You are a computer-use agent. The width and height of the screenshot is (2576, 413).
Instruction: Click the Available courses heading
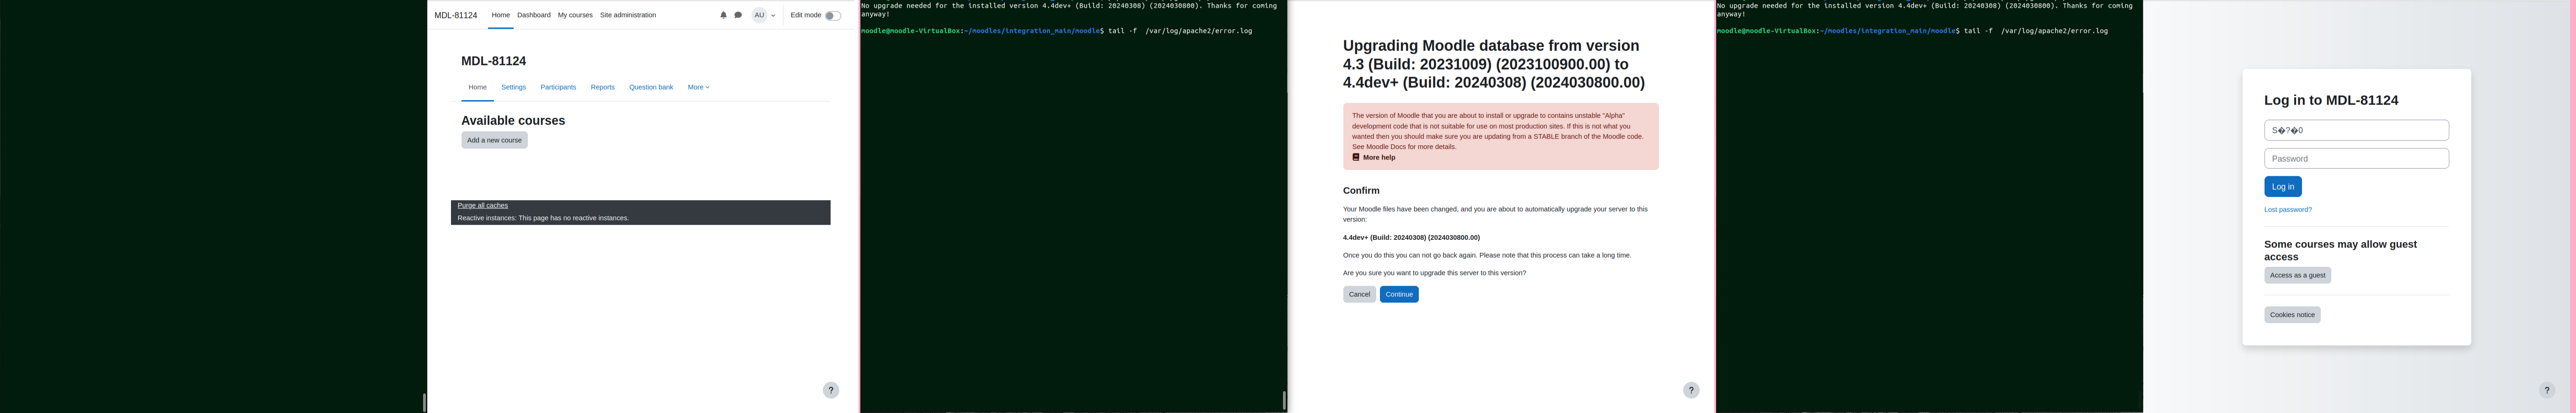[x=513, y=120]
